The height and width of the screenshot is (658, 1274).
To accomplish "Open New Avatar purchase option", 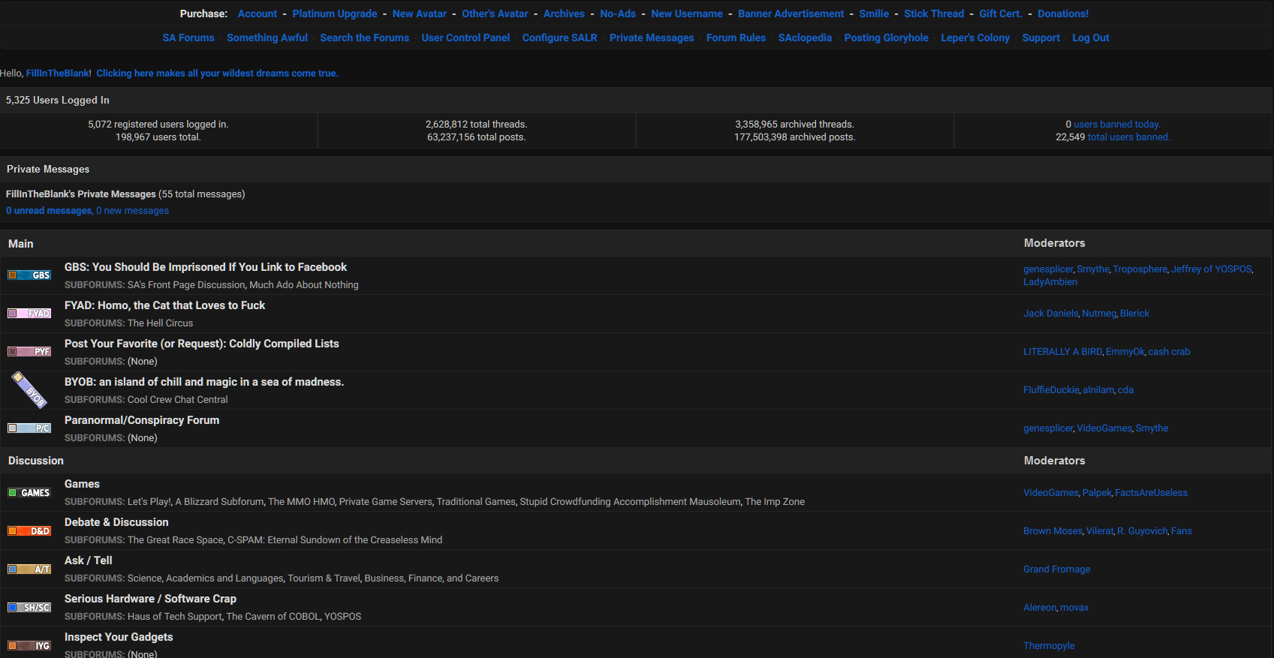I will [420, 14].
